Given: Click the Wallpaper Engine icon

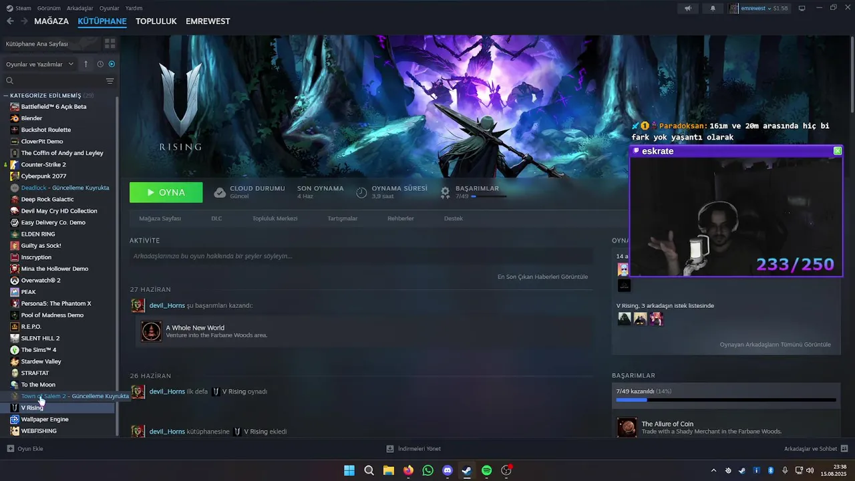Looking at the screenshot, I should coord(15,420).
